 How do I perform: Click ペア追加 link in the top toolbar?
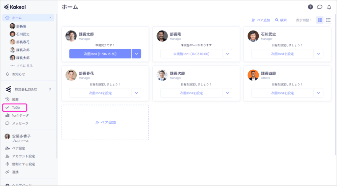point(261,20)
